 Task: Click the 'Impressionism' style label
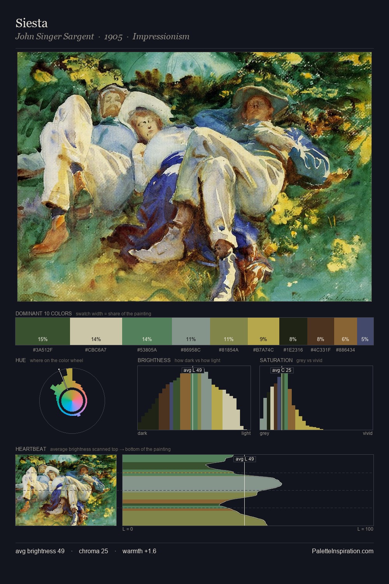click(x=161, y=37)
